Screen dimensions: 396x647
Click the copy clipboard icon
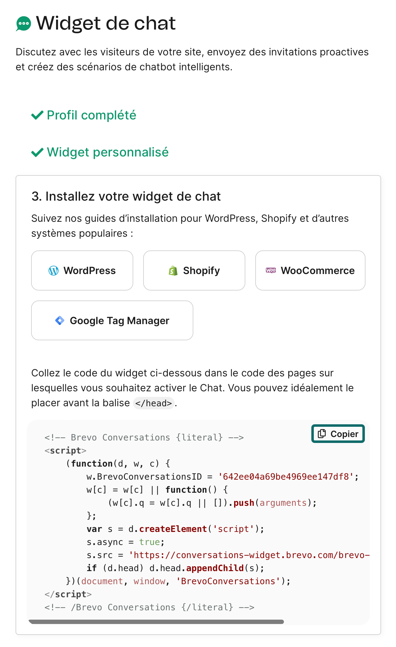click(x=322, y=434)
